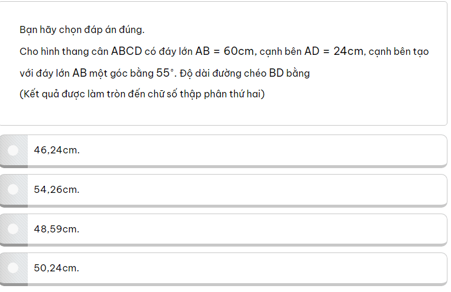Click the 55° angle in the question

pyautogui.click(x=164, y=73)
